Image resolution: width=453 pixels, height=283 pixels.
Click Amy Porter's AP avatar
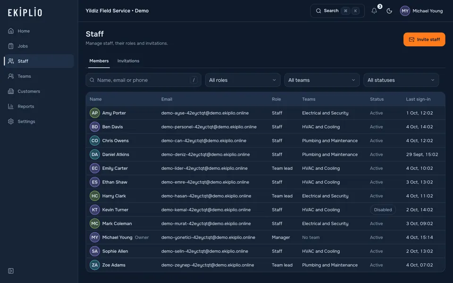95,113
